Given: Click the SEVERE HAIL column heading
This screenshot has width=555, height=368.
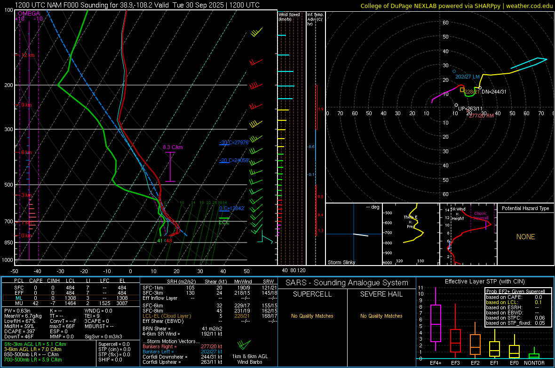Looking at the screenshot, I should pos(381,294).
